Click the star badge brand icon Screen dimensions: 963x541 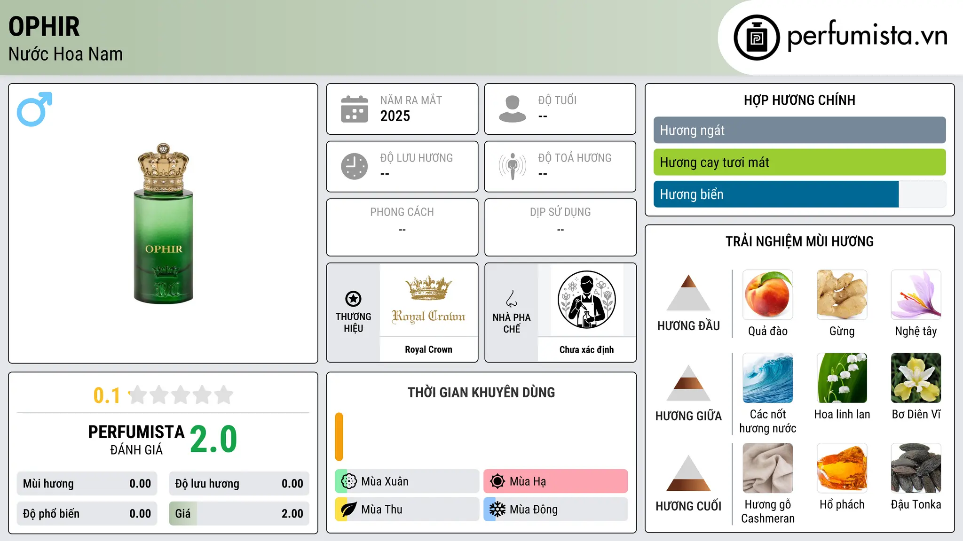353,299
